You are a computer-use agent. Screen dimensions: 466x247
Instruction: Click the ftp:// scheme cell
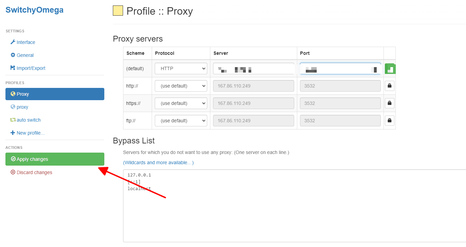pos(131,121)
